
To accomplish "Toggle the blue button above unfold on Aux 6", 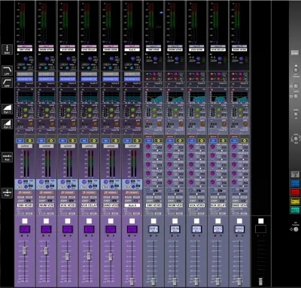I will click(127, 141).
